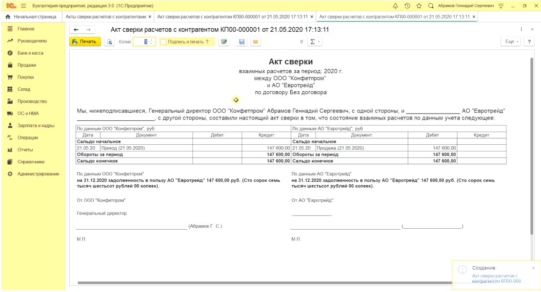The width and height of the screenshot is (541, 292).
Task: Click the Главное section icon
Action: coord(10,29)
